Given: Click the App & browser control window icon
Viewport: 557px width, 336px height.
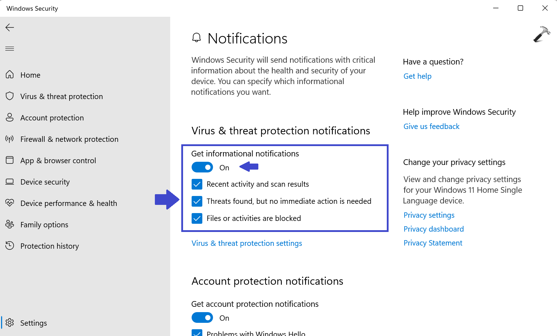Looking at the screenshot, I should pos(10,160).
